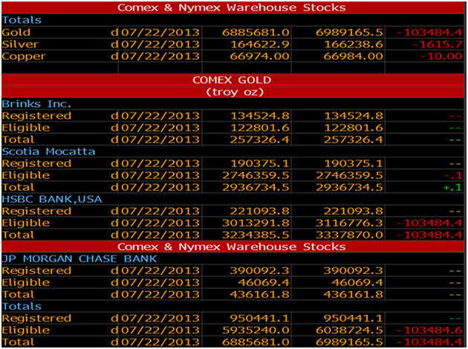
Task: Select Scotia Mocatta Eligible value 2746359.5
Action: tap(256, 175)
